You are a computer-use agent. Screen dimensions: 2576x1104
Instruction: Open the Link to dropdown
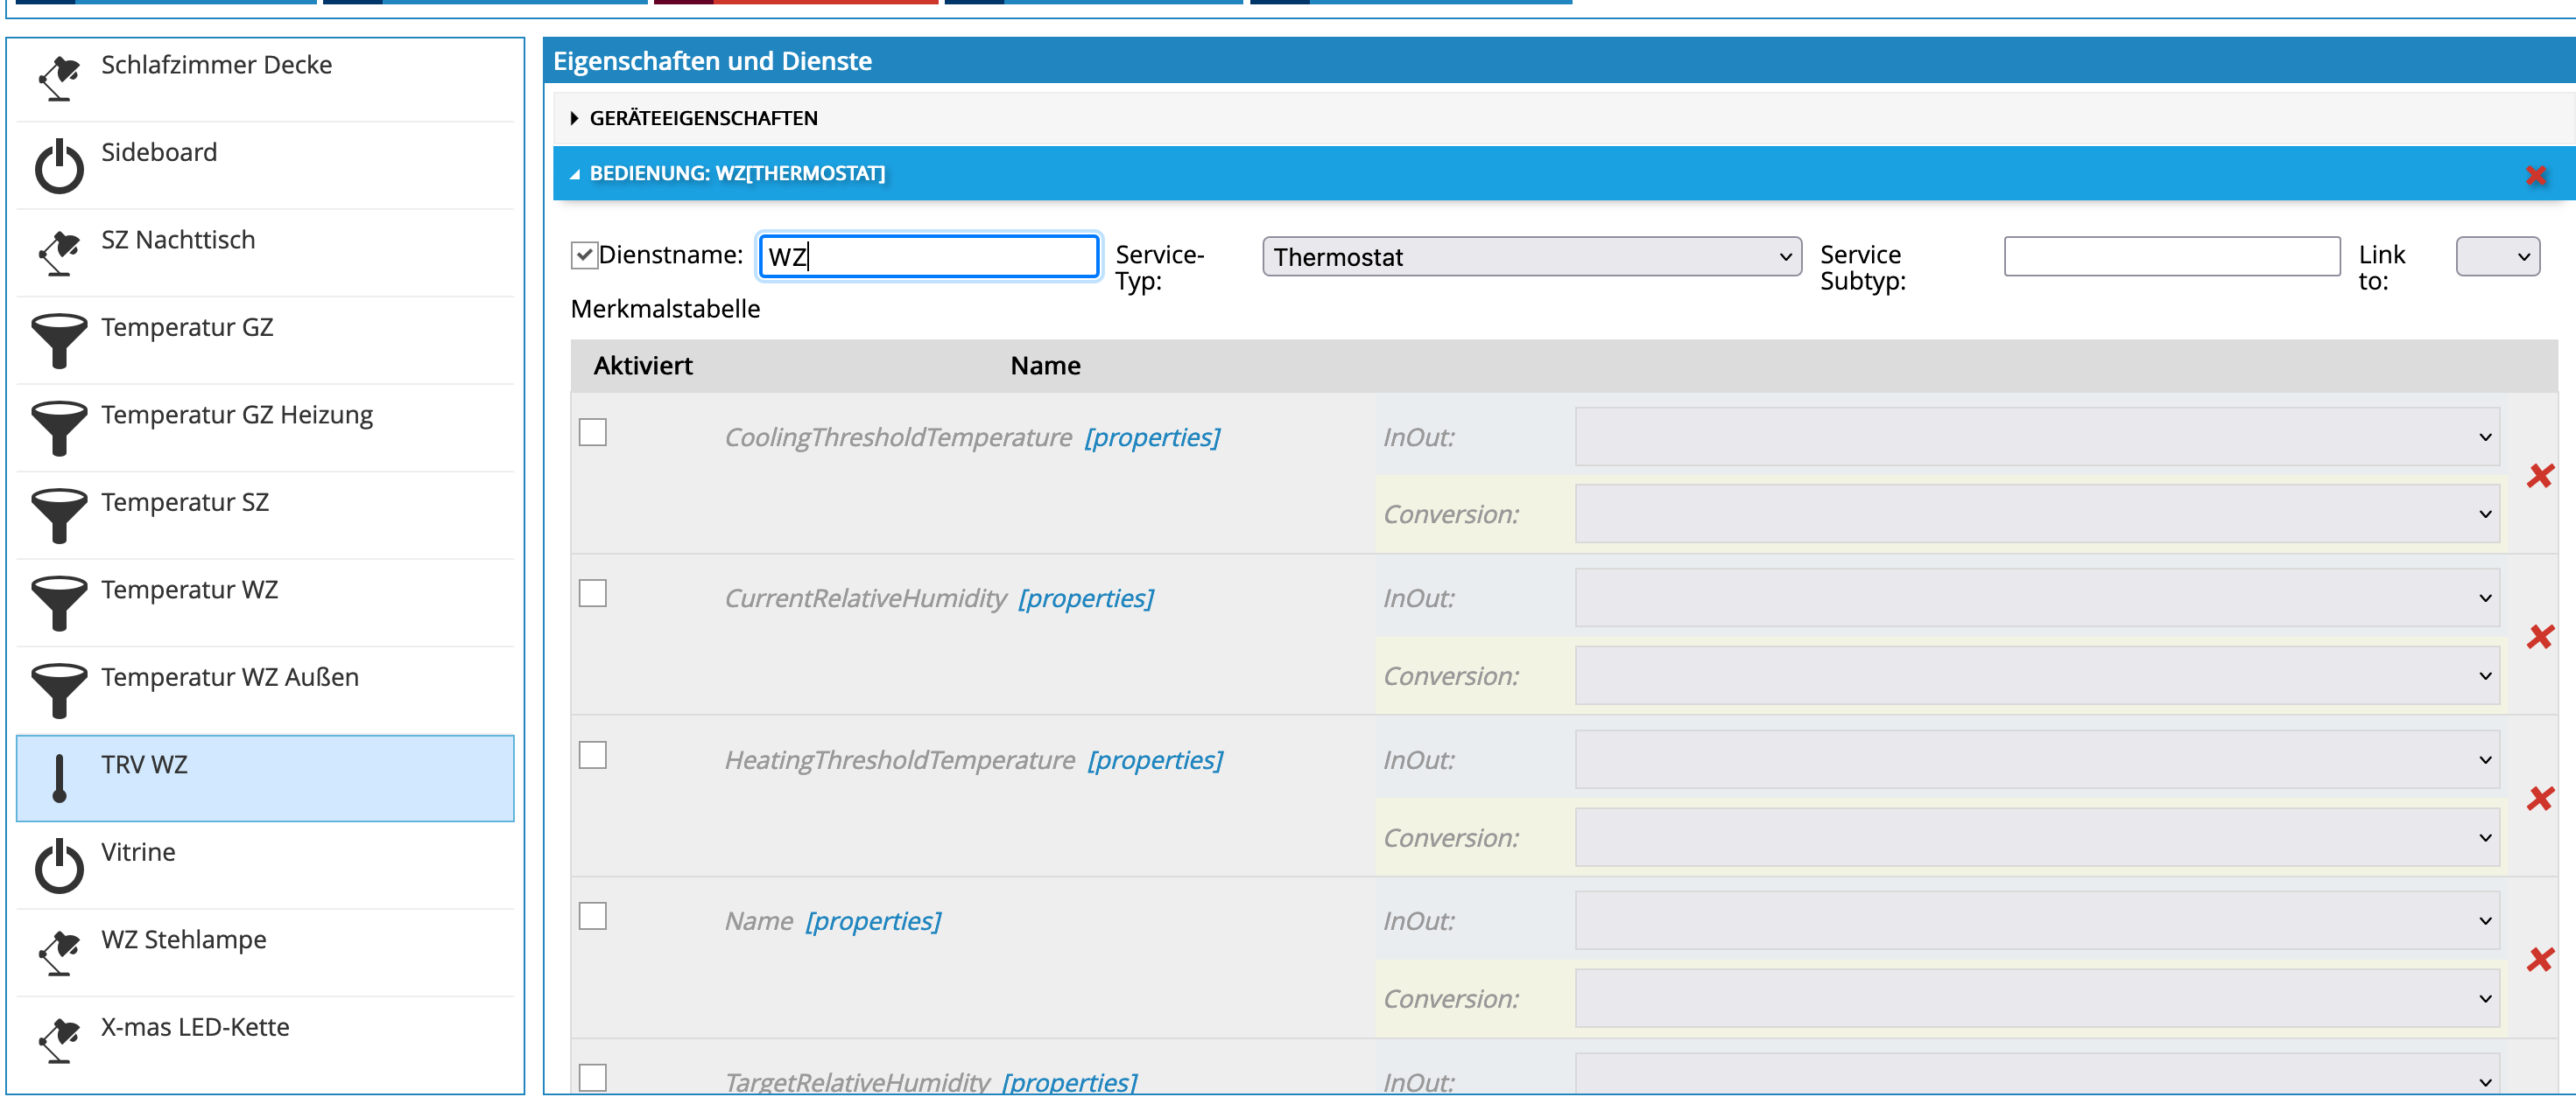(2497, 257)
